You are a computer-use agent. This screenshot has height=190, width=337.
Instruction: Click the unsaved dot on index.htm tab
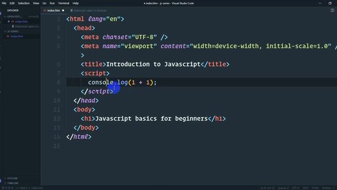tap(63, 11)
